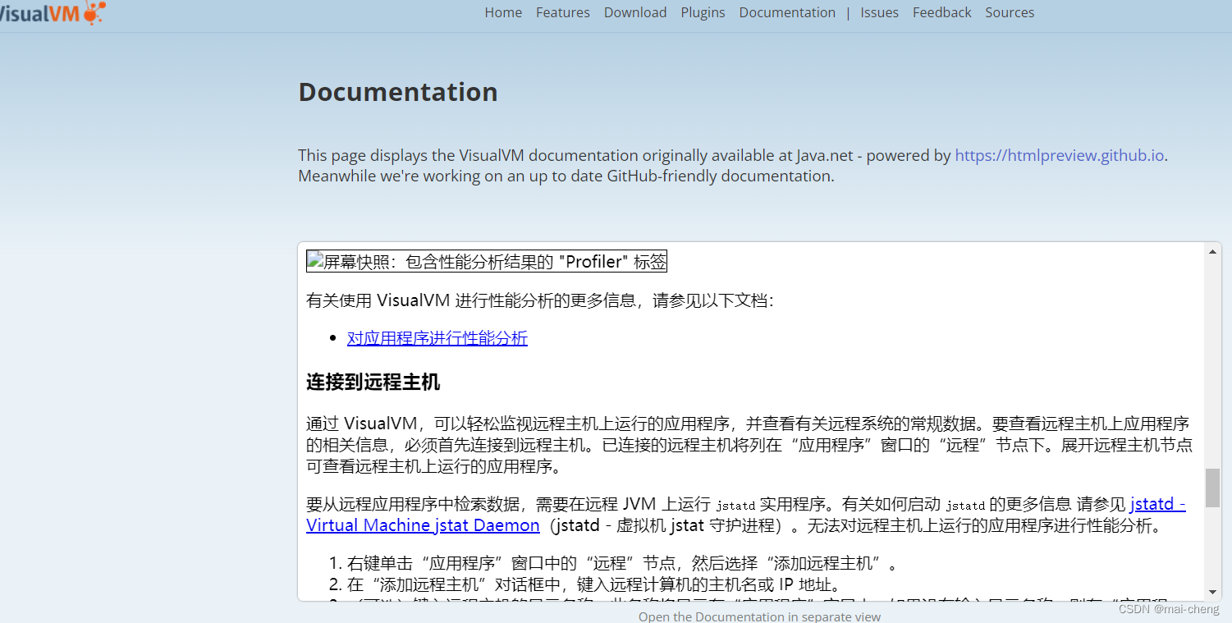Open the Home menu item
1232x623 pixels.
coord(503,12)
